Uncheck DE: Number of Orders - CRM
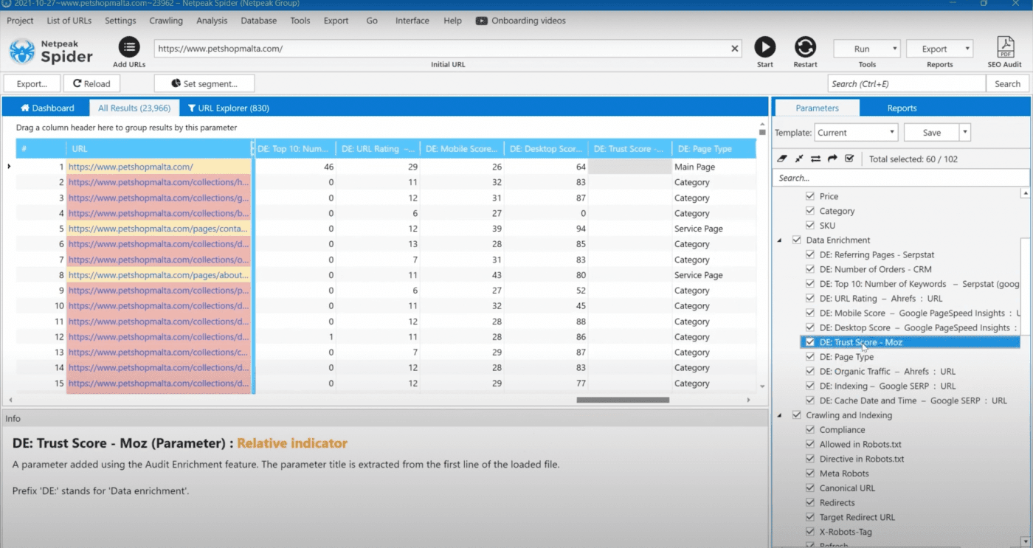The image size is (1033, 548). (x=810, y=269)
